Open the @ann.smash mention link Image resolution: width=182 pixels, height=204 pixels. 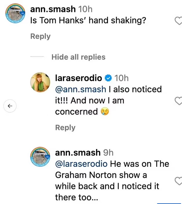click(x=80, y=89)
